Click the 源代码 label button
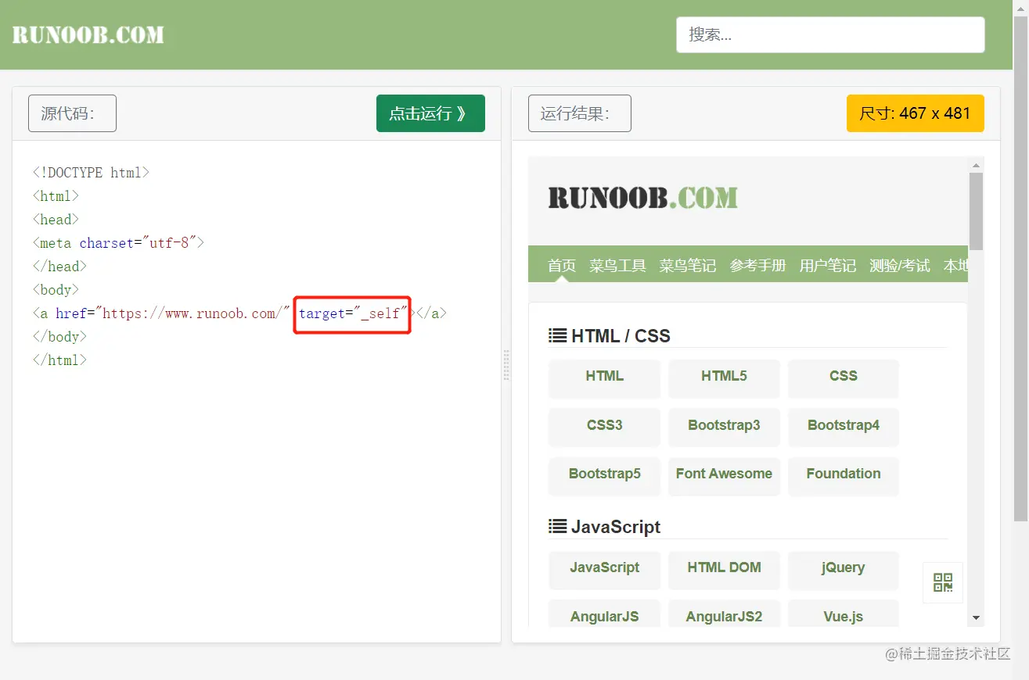1029x680 pixels. (x=72, y=113)
